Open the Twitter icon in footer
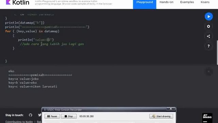Viewport: 218px width, 123px height. point(40,115)
